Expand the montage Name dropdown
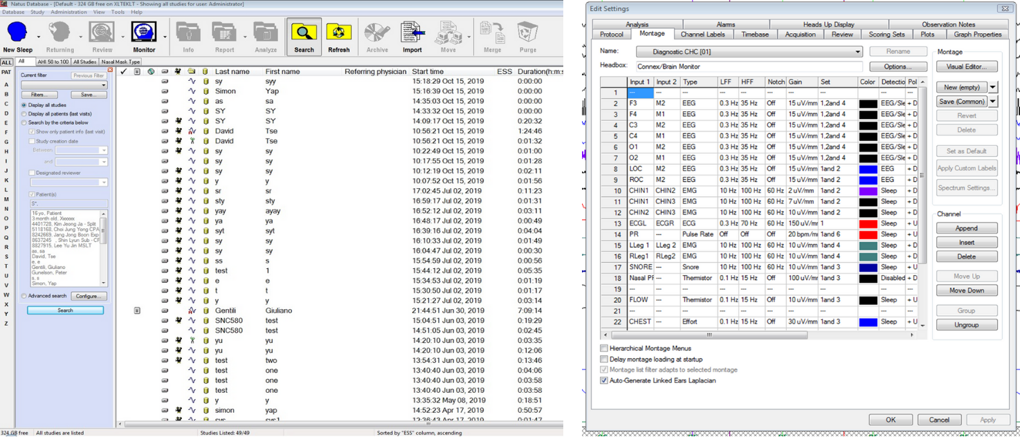The width and height of the screenshot is (1020, 437). (857, 52)
